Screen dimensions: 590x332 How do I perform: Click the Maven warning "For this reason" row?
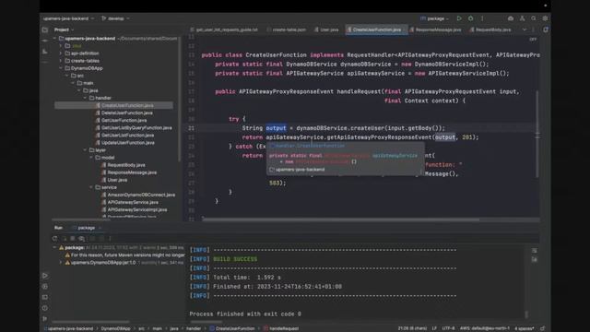coord(125,255)
